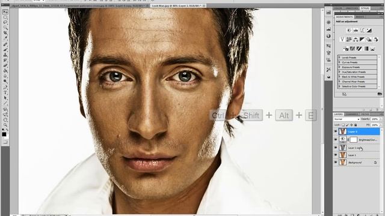Select the Zoom tool in the toolbox
Screen dimensions: 385x216
[x=5, y=125]
